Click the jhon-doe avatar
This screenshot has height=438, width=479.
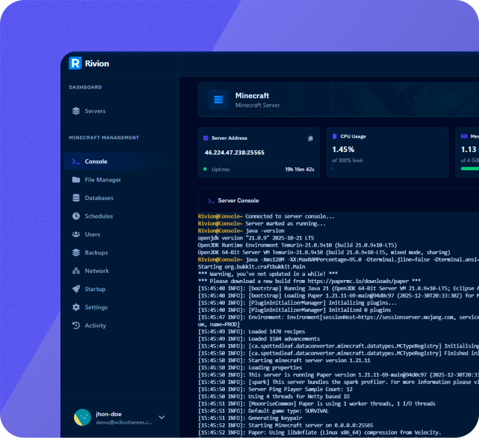click(x=83, y=417)
